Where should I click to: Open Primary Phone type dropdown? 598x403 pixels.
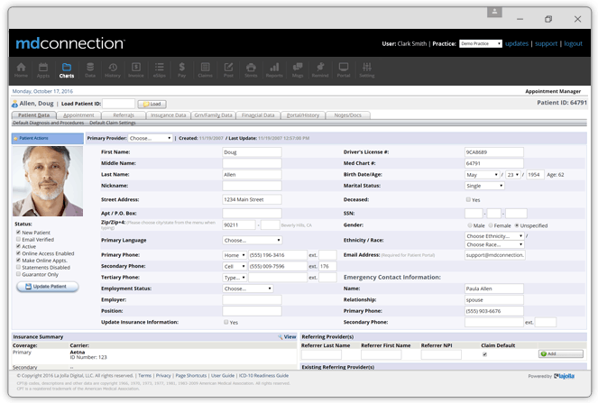235,255
